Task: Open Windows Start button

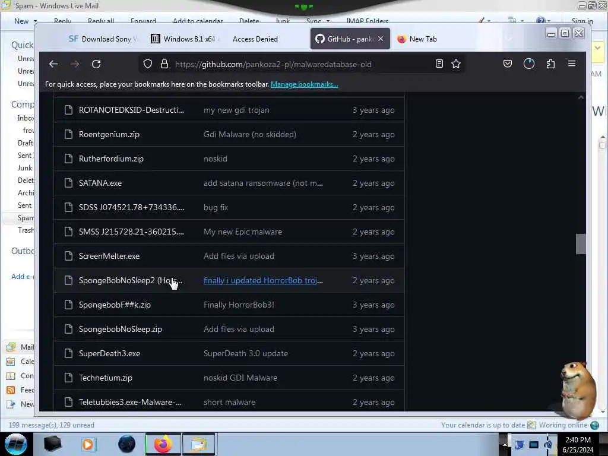Action: pyautogui.click(x=16, y=444)
